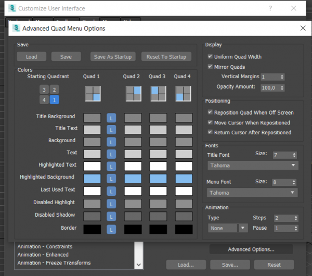
Task: Pick Quad 2 Highlighted Background color
Action: coord(133,179)
